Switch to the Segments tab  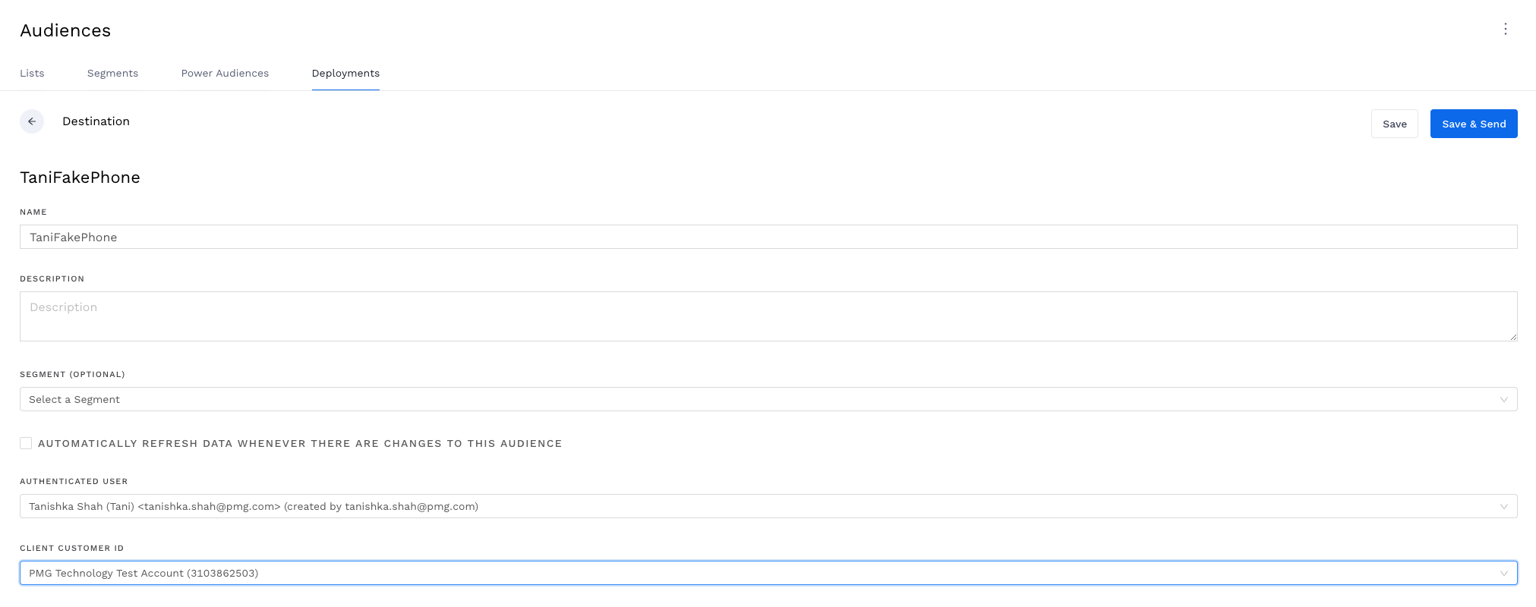pos(112,73)
